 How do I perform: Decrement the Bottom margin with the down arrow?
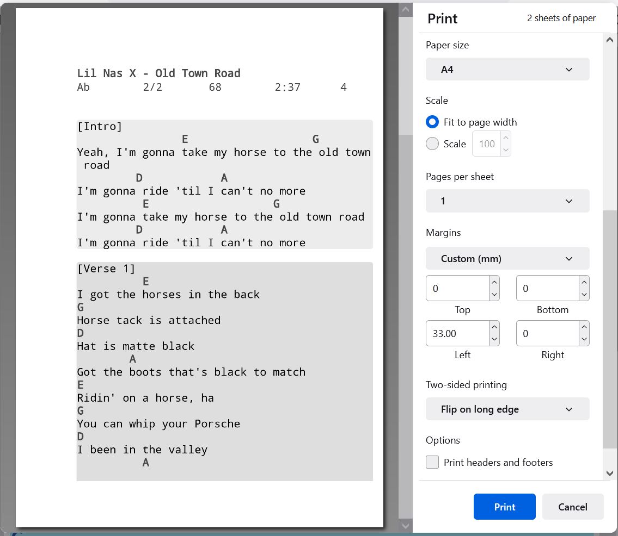point(583,294)
